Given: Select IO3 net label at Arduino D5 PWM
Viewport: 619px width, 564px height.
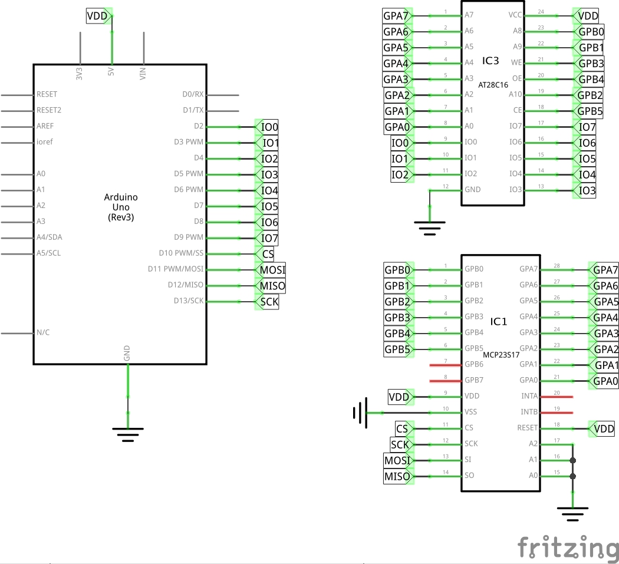Looking at the screenshot, I should pos(267,174).
